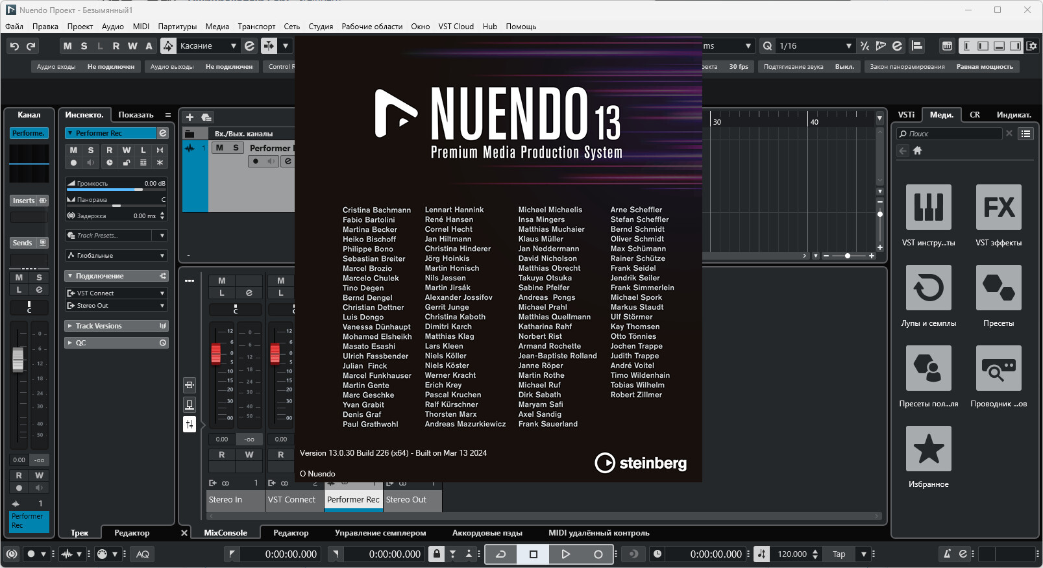Open the Stereo Out routing dropdown
1043x568 pixels.
(x=117, y=306)
